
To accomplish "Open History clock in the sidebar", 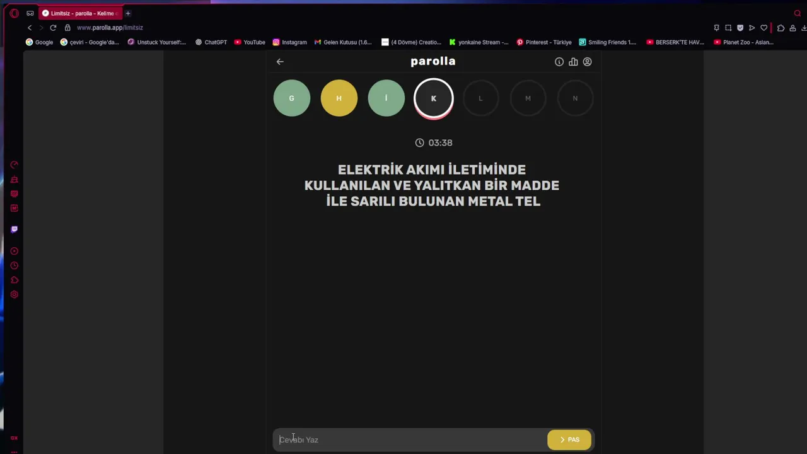I will point(14,265).
